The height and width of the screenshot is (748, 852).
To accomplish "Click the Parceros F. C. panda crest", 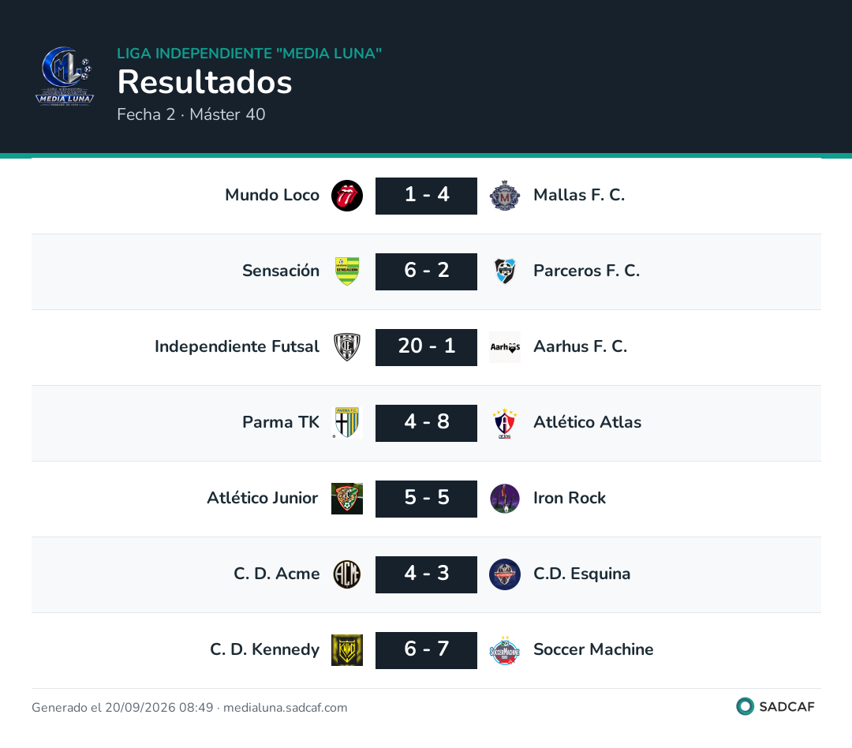I will (x=505, y=271).
